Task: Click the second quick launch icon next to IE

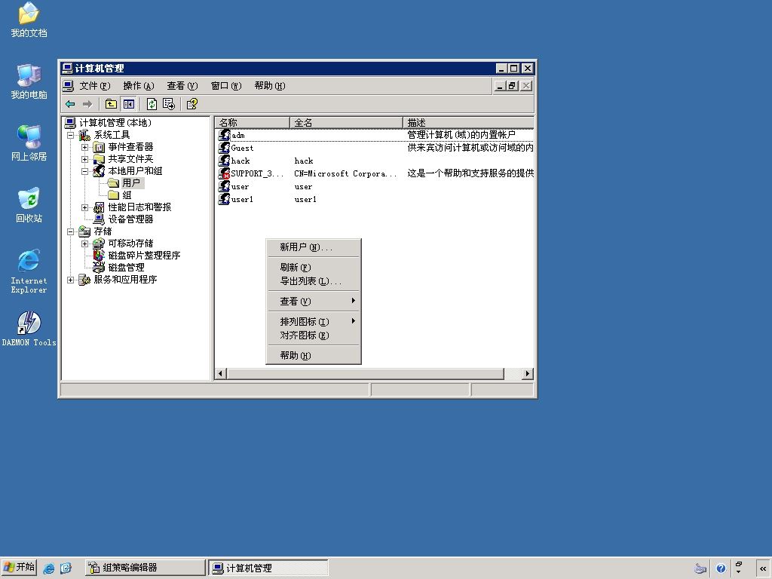Action: point(66,568)
